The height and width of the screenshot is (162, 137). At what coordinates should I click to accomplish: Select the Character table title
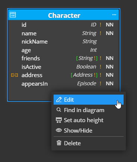coord(64,16)
